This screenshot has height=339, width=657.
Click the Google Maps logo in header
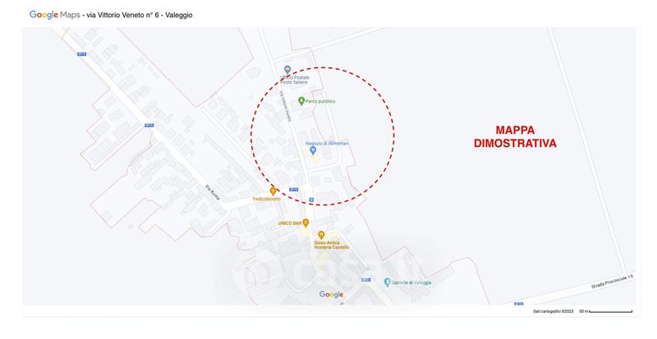click(54, 15)
